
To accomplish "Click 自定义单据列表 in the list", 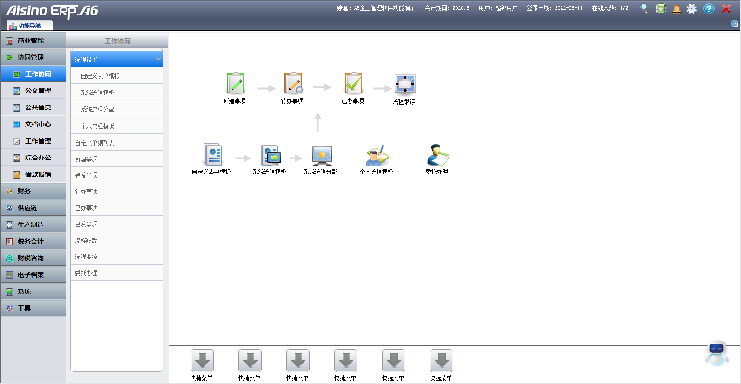I will click(94, 143).
